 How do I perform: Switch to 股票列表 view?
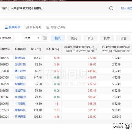click(x=13, y=27)
